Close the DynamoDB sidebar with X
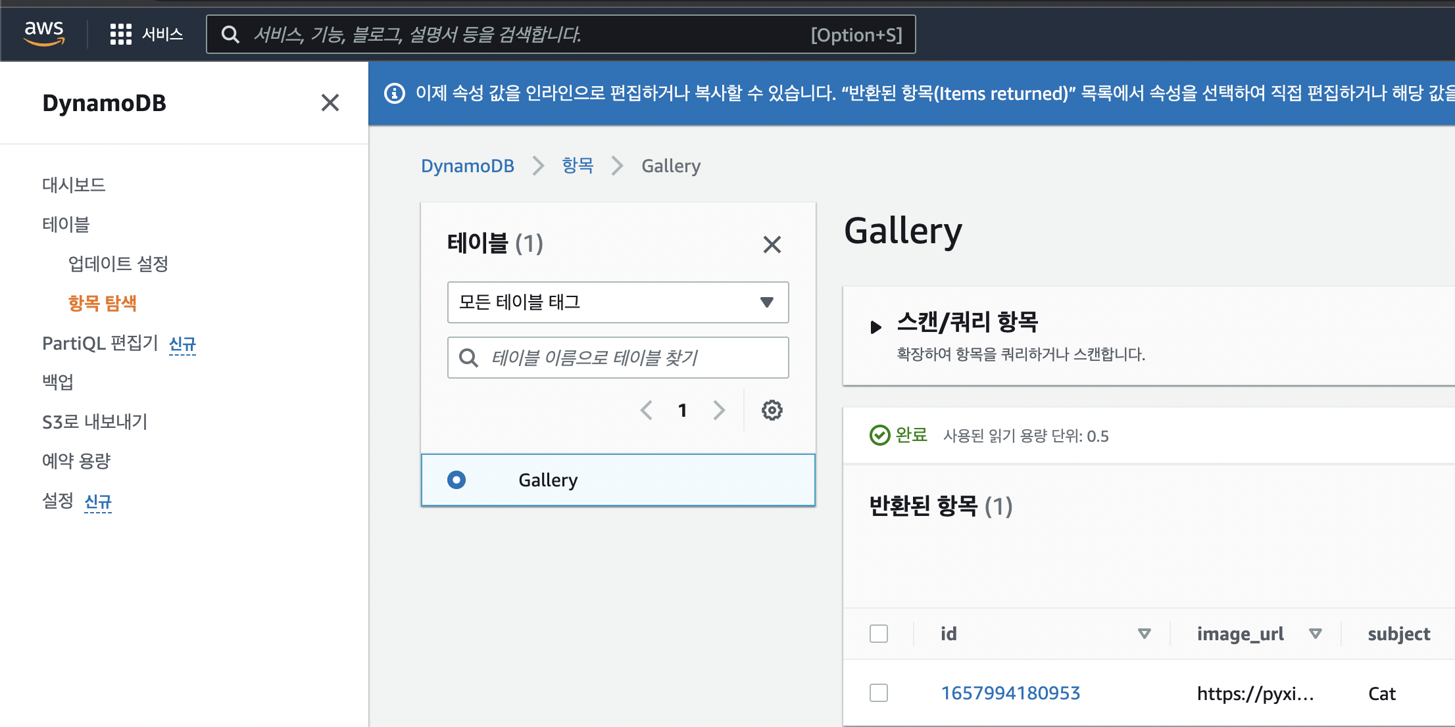1455x727 pixels. (330, 103)
